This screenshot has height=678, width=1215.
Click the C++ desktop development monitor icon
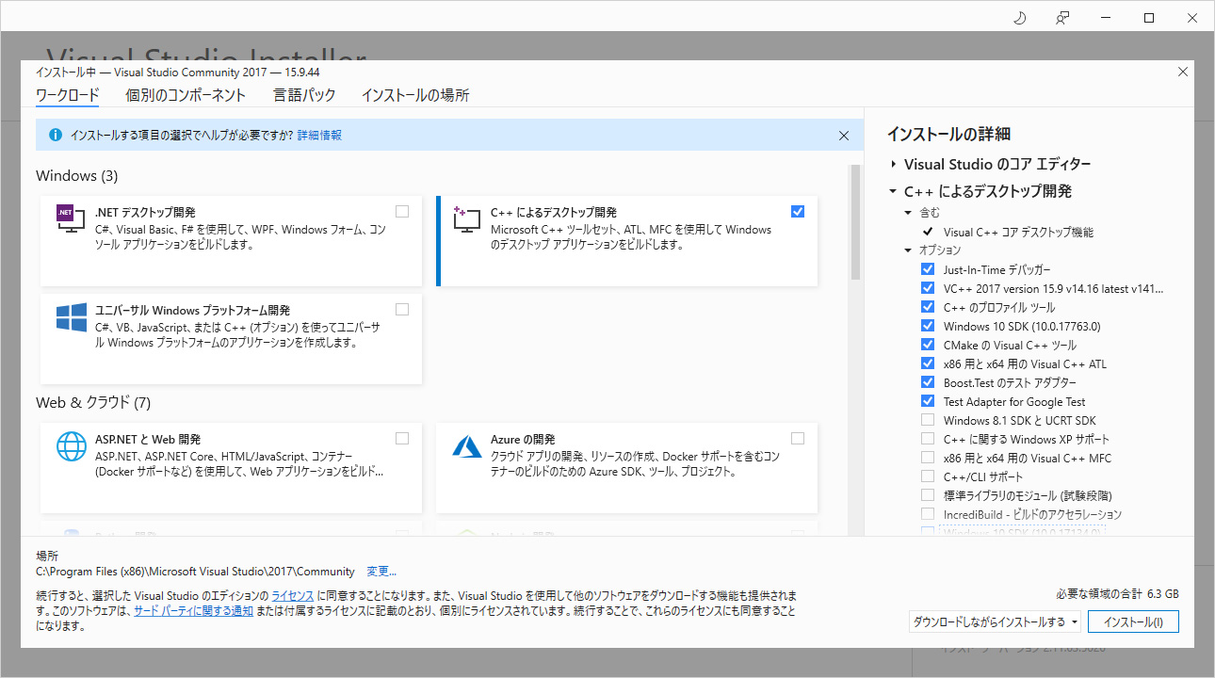click(467, 220)
